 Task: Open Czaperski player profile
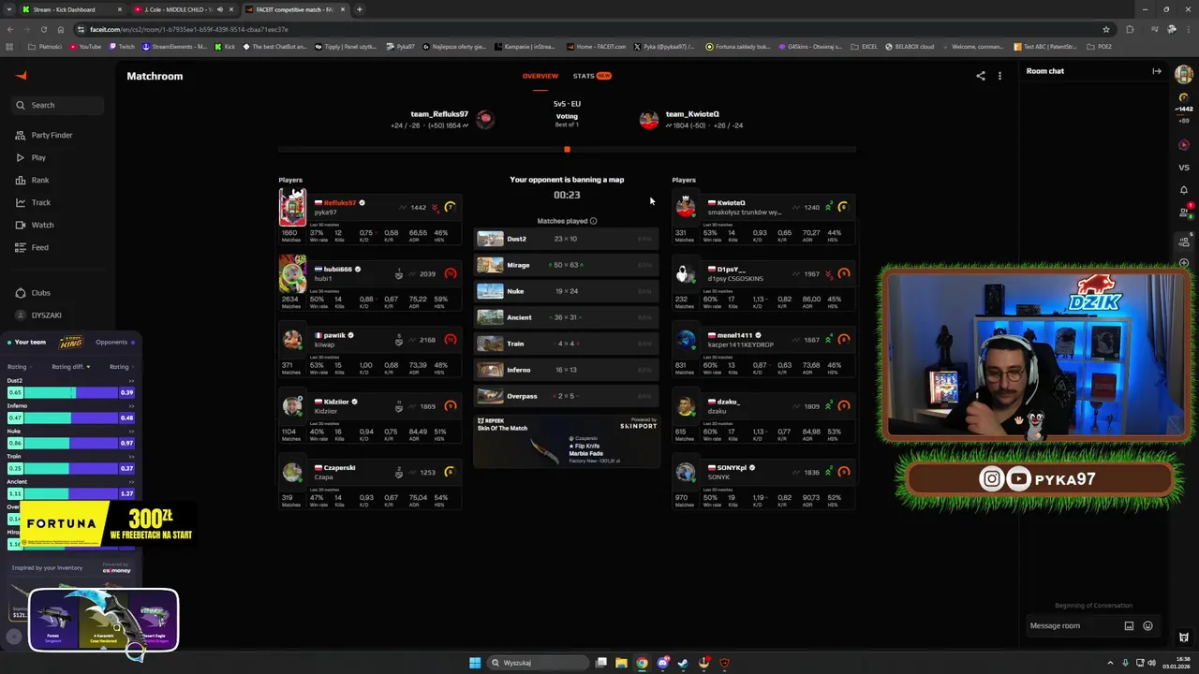coord(339,468)
